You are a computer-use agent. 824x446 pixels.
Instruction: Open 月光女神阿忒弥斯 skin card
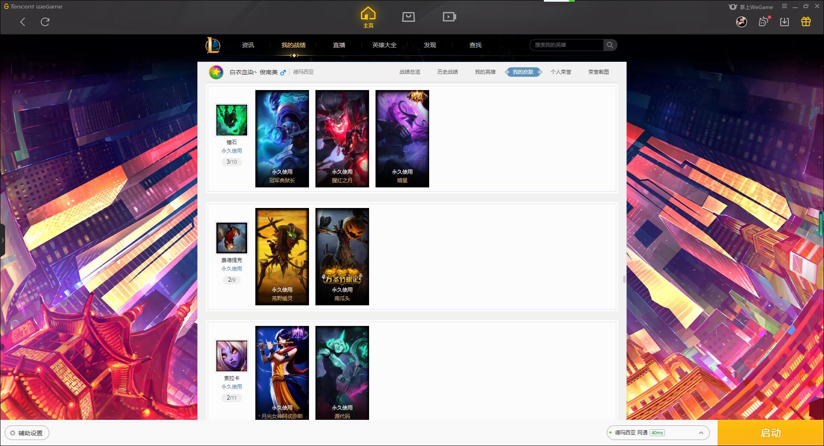pyautogui.click(x=282, y=373)
